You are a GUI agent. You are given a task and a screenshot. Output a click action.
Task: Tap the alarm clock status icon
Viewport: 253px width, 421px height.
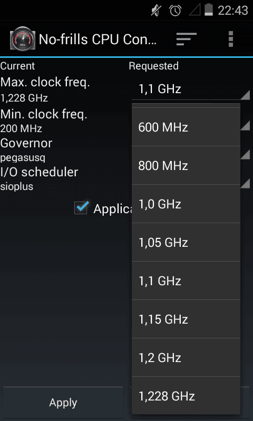(175, 11)
